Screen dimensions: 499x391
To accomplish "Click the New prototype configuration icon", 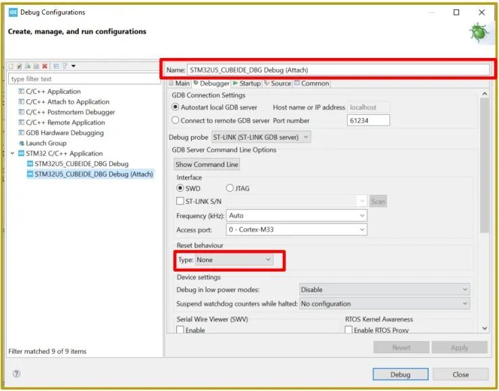I will pos(20,66).
